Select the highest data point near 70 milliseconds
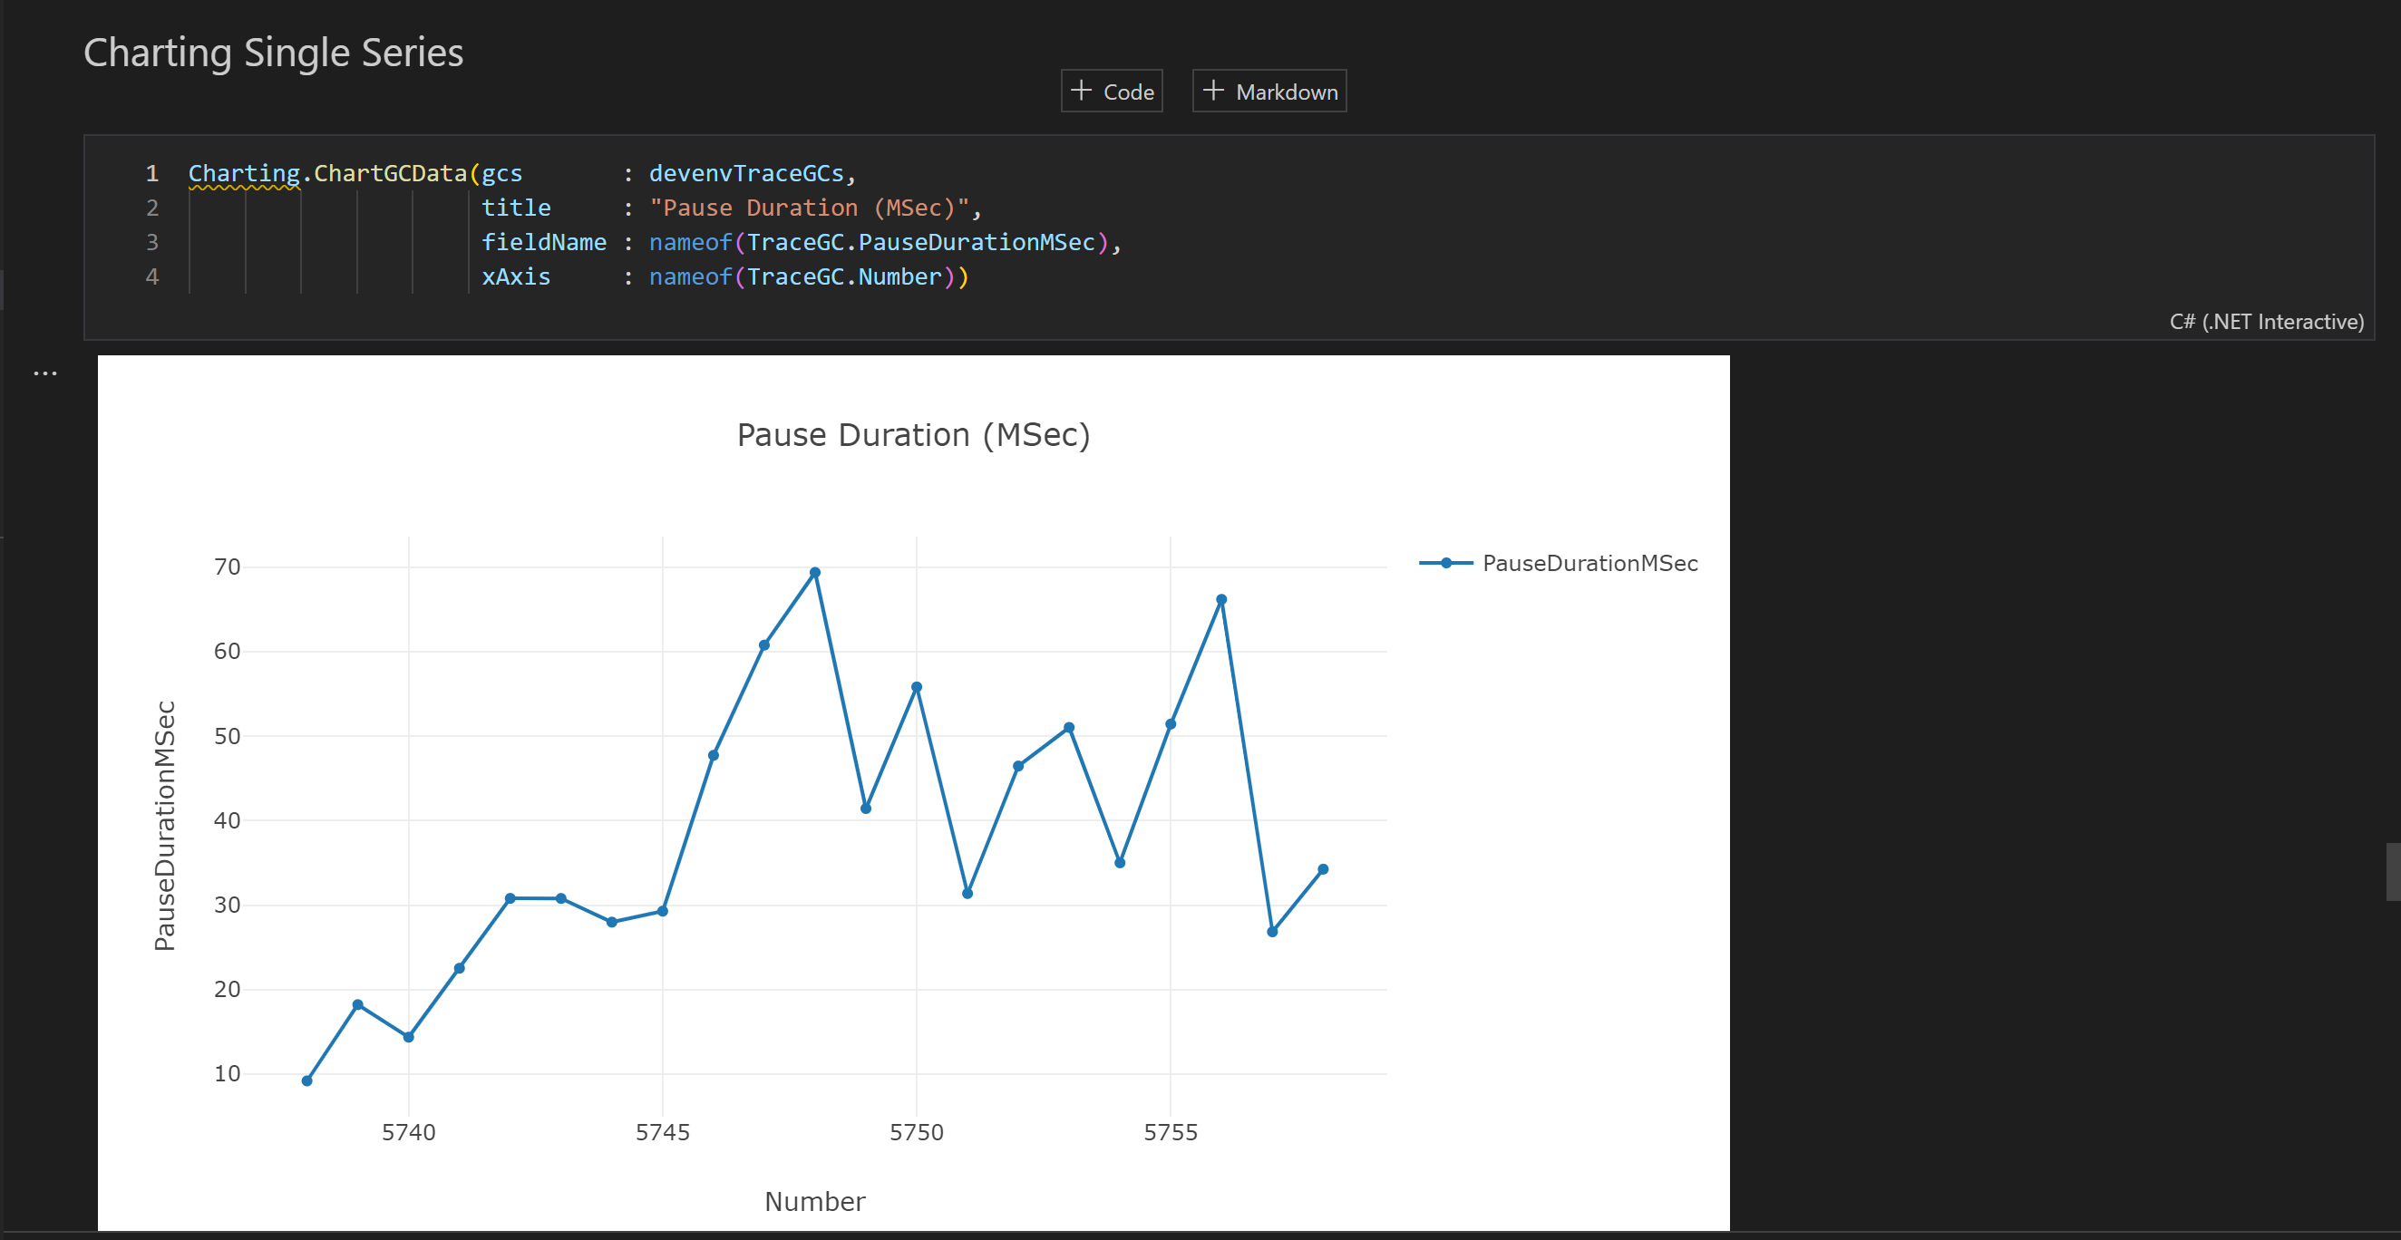Screen dimensions: 2401x1240 814,570
